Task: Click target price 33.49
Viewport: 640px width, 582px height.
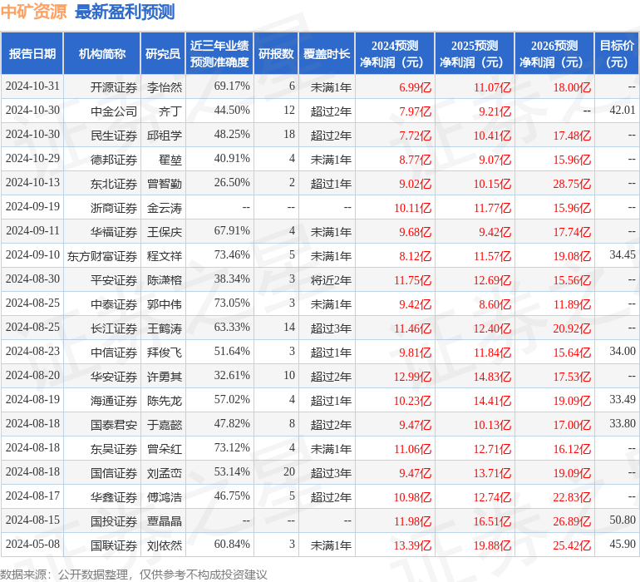Action: tap(623, 399)
